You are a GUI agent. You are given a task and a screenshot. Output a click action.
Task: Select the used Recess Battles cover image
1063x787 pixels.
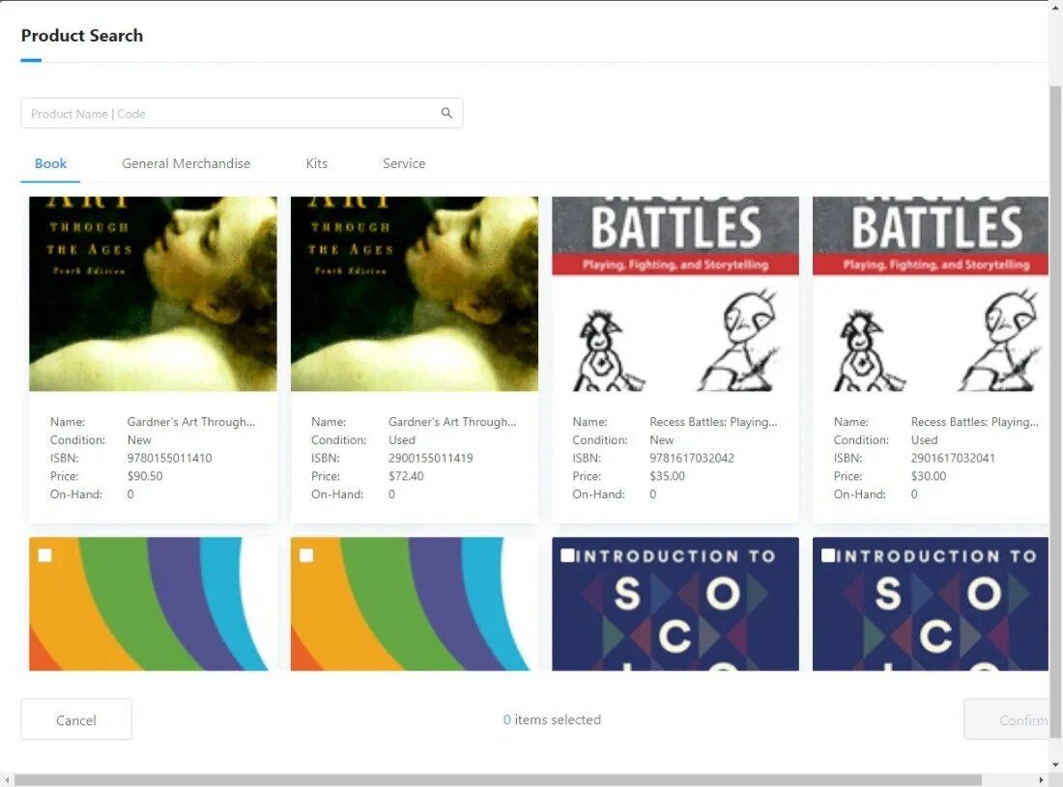(x=930, y=294)
